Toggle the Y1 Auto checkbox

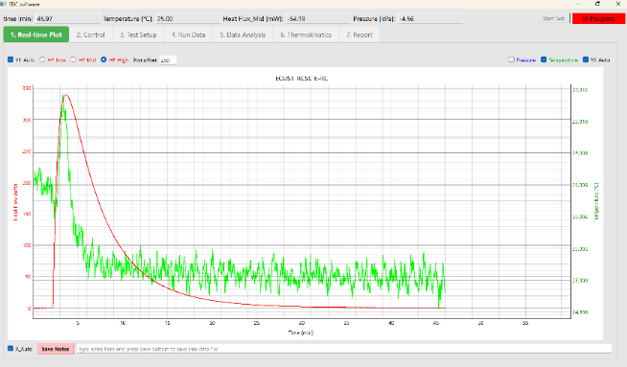(11, 59)
